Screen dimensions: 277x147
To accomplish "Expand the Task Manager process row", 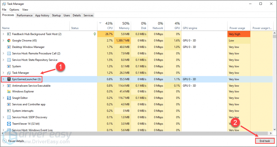I will 3,73.
